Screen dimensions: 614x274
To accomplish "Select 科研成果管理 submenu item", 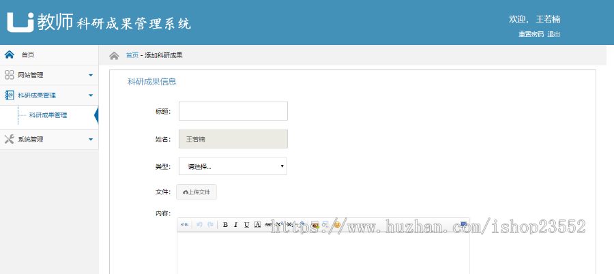I will (x=48, y=116).
